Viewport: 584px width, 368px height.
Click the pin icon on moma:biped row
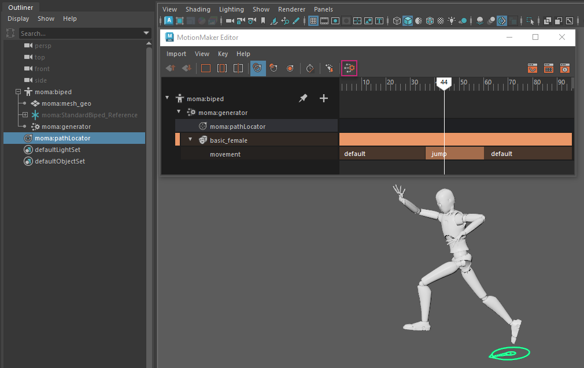point(303,98)
